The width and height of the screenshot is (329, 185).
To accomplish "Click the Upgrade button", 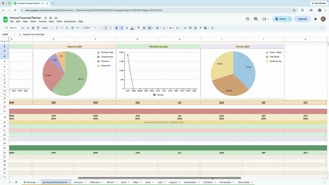I will [x=302, y=19].
